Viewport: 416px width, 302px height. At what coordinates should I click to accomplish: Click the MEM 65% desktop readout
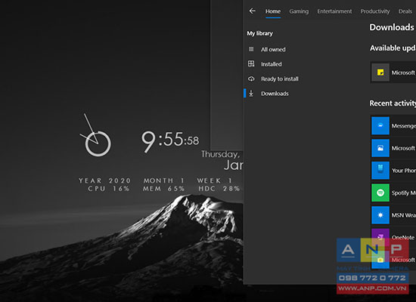point(163,189)
